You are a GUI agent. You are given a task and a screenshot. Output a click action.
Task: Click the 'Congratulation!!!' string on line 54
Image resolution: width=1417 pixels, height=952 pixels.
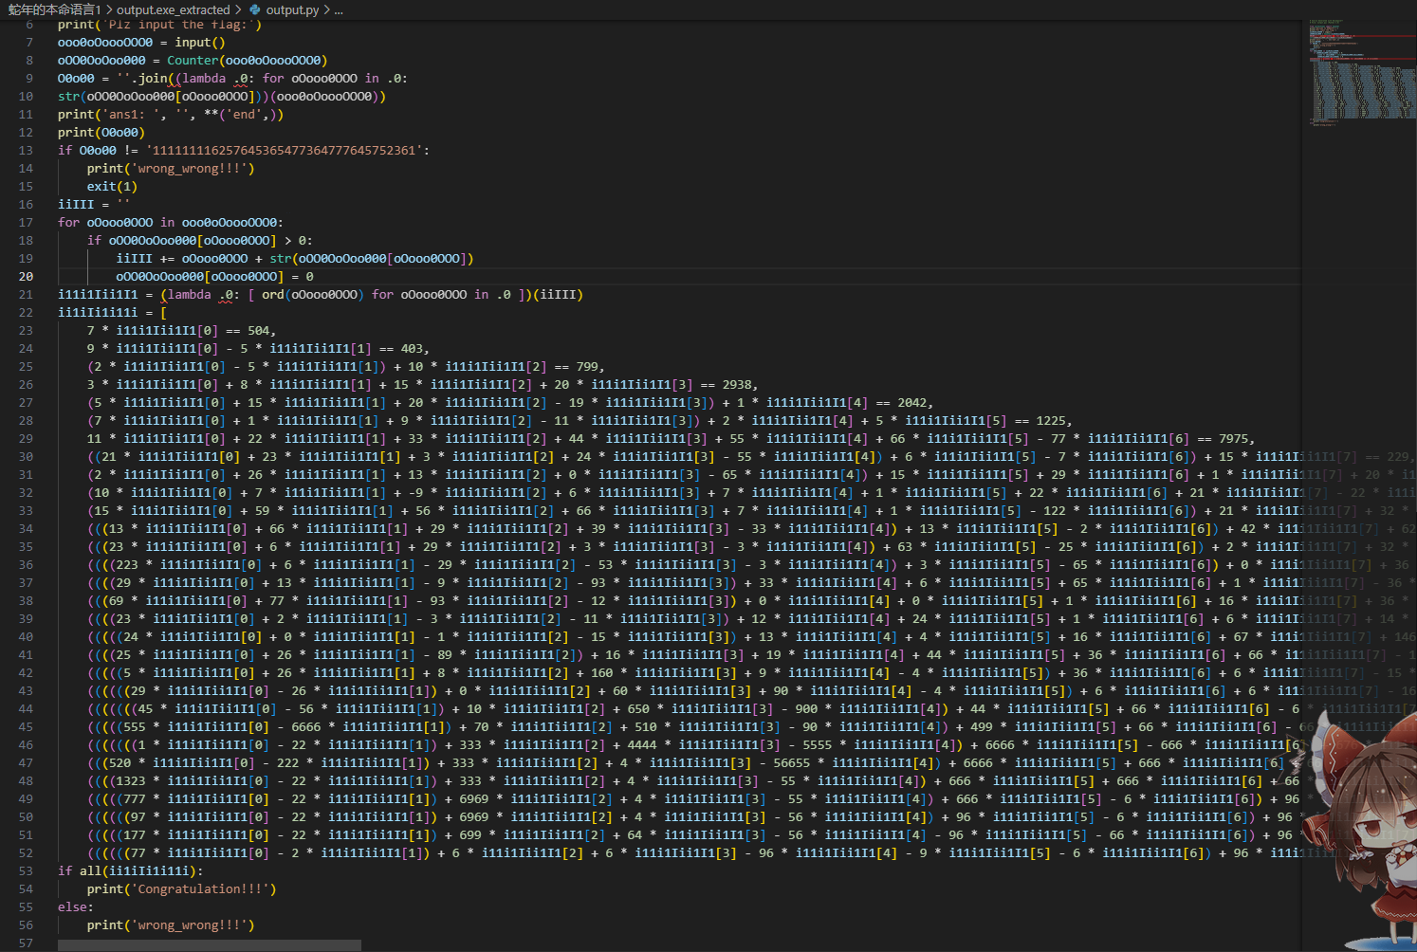click(203, 889)
